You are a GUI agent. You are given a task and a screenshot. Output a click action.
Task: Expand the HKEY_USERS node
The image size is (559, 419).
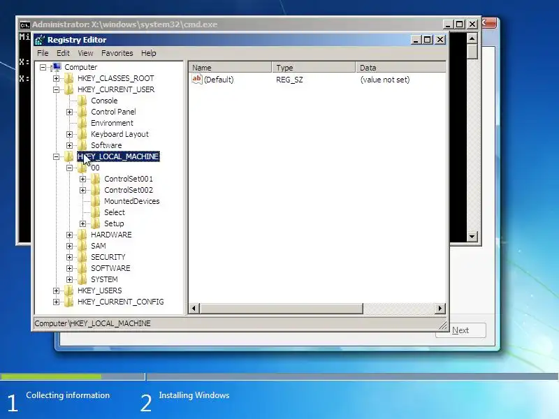pos(56,291)
